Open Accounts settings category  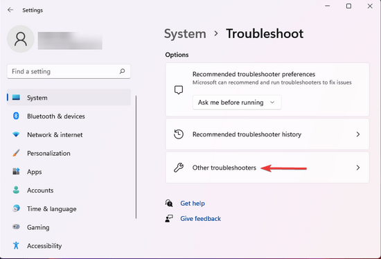[69, 190]
